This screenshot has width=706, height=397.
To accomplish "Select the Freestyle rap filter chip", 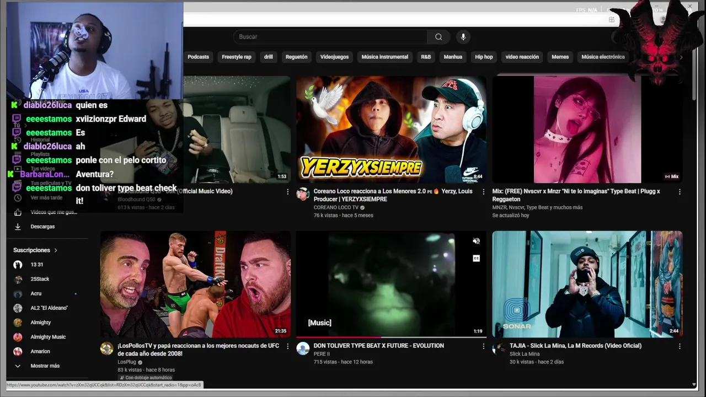I will point(236,57).
